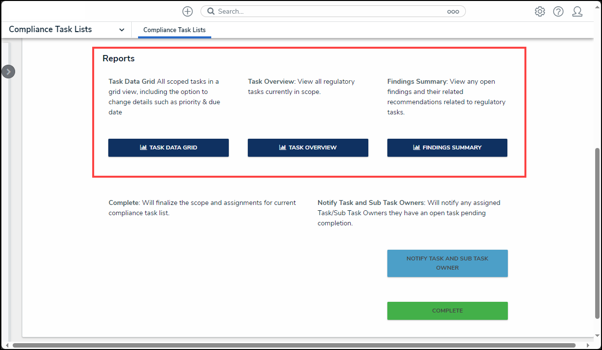The height and width of the screenshot is (350, 602).
Task: Open the three-dot search options icon
Action: [453, 12]
